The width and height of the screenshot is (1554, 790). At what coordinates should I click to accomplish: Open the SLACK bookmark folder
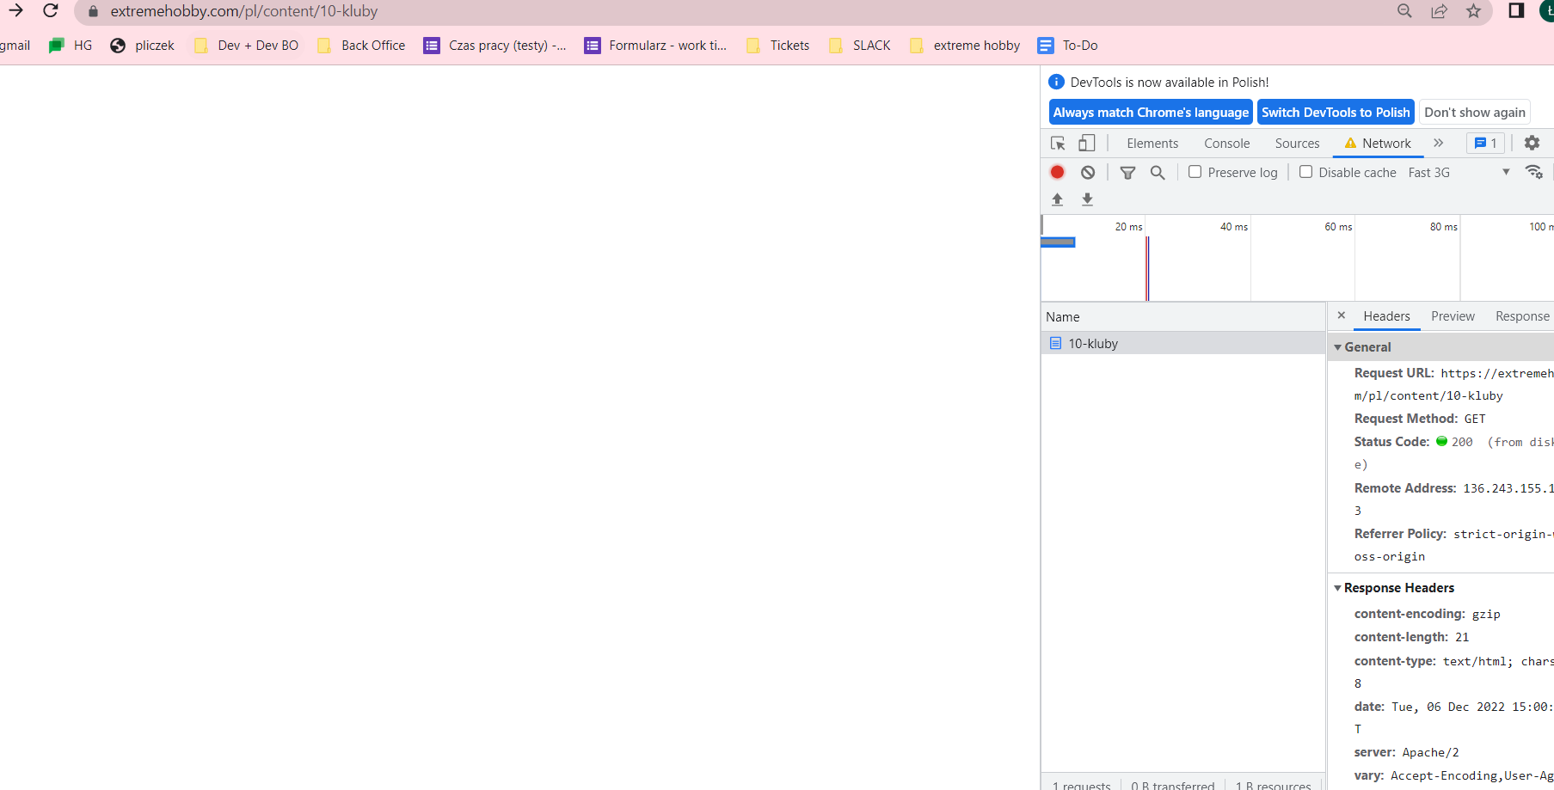860,46
